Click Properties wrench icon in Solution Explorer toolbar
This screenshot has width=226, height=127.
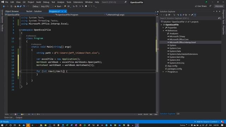coord(192,15)
